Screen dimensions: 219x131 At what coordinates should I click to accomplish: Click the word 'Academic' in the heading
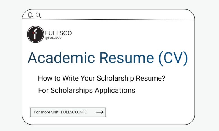coord(61,58)
